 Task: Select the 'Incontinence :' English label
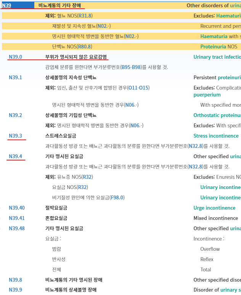209,239
